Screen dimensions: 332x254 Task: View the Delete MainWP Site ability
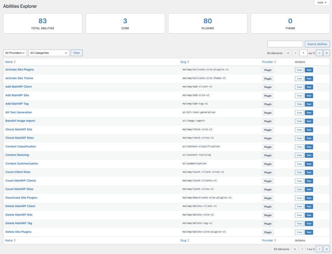(x=299, y=215)
